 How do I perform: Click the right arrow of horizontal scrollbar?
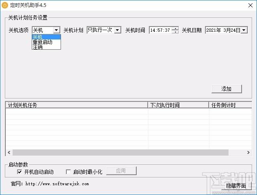[248, 153]
